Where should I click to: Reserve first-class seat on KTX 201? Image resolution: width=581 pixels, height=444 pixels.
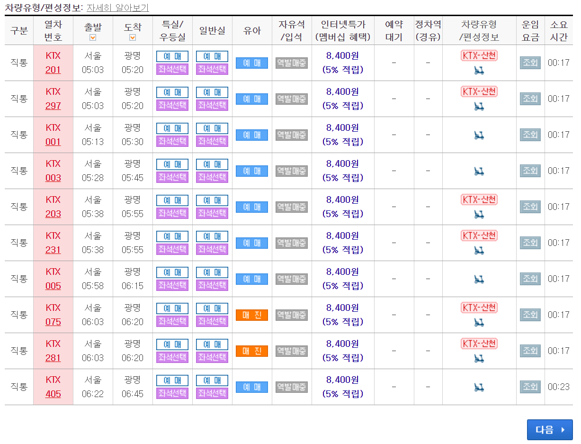pos(172,56)
